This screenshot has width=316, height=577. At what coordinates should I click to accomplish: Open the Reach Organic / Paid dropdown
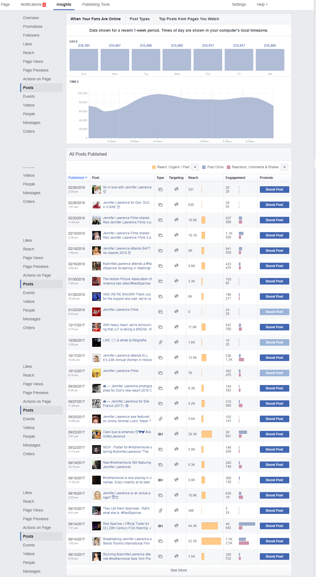195,167
